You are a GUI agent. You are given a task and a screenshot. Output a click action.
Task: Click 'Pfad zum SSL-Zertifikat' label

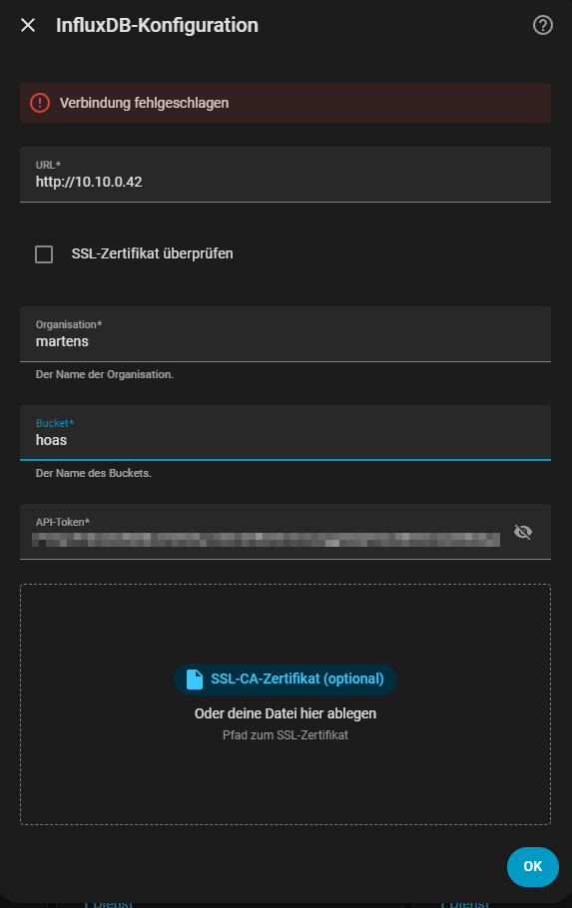point(286,735)
